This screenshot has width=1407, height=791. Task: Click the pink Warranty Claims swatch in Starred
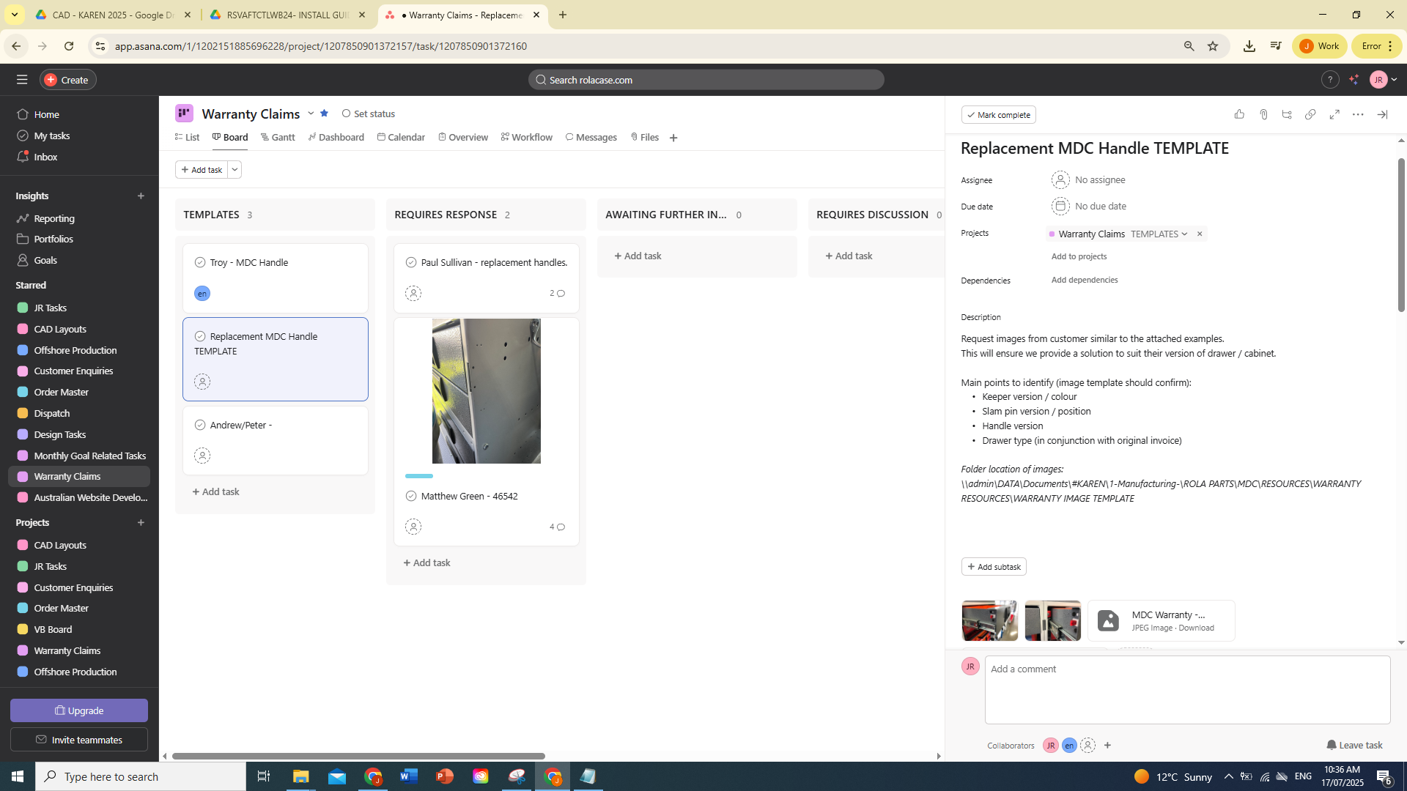pos(23,476)
